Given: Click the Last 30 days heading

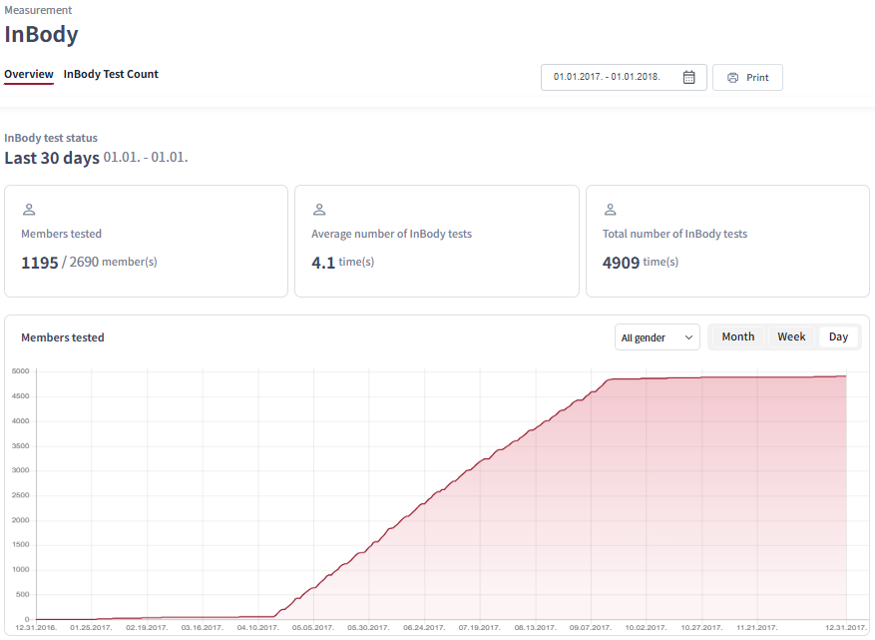Looking at the screenshot, I should pos(52,158).
